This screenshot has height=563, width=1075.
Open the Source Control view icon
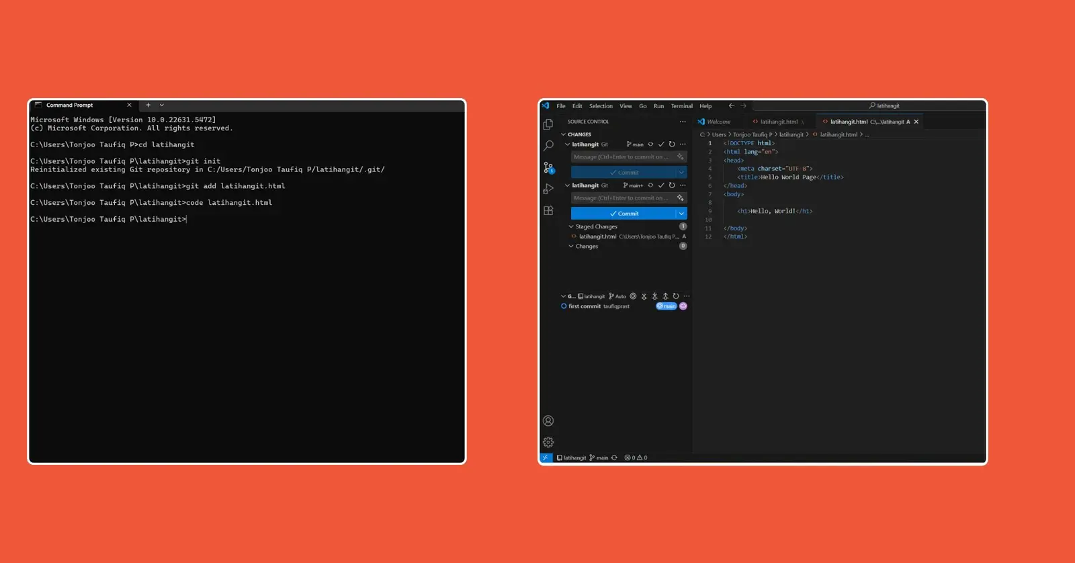[548, 167]
